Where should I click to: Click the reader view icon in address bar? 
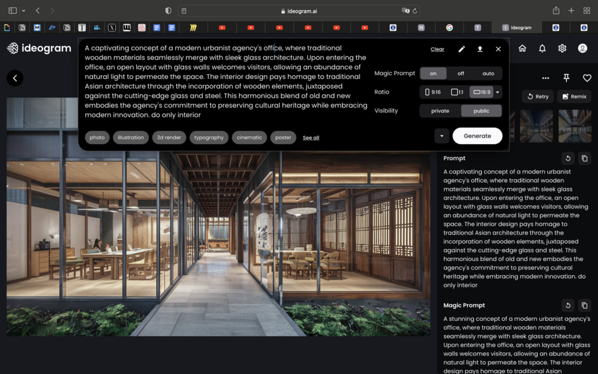[x=184, y=11]
